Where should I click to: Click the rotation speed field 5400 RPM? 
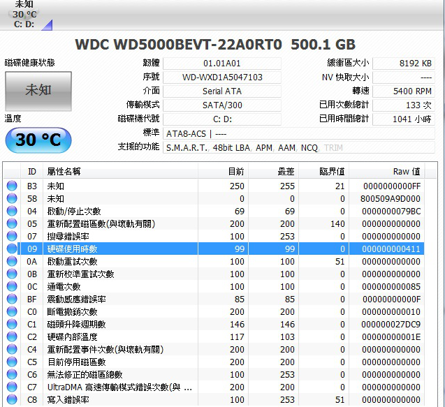click(x=404, y=91)
